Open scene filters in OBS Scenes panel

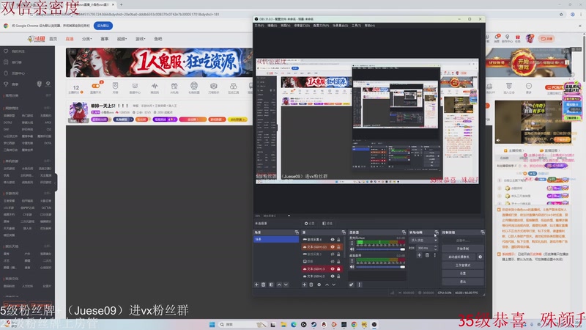pos(271,285)
